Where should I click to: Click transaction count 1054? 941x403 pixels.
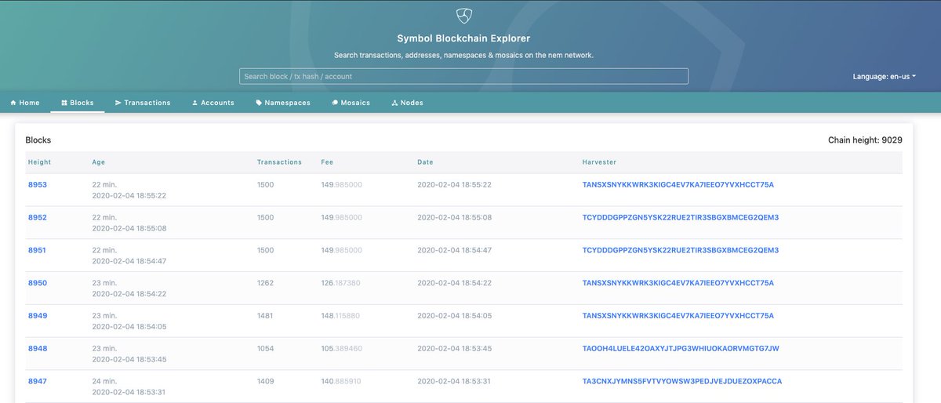266,349
